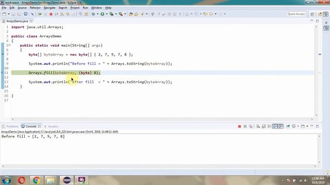
Task: Click the Back navigation arrow icon
Action: coord(211,14)
